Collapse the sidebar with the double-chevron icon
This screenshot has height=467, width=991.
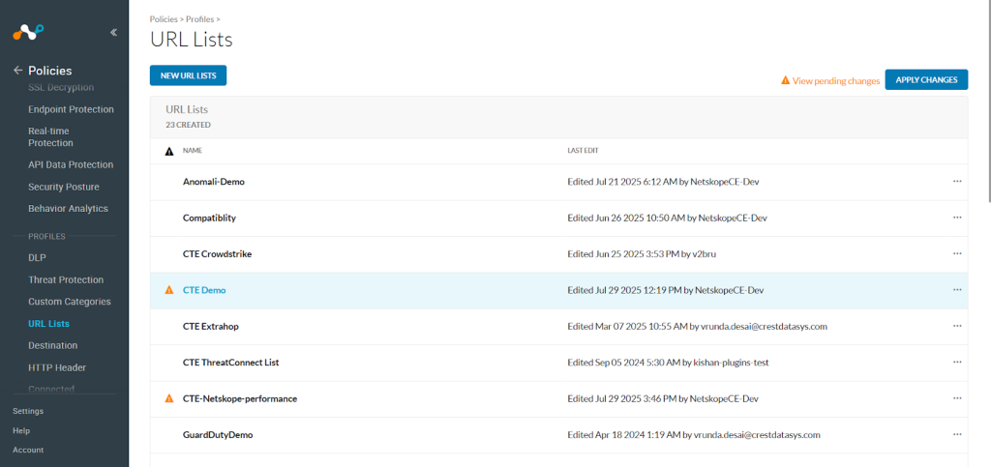tap(113, 32)
